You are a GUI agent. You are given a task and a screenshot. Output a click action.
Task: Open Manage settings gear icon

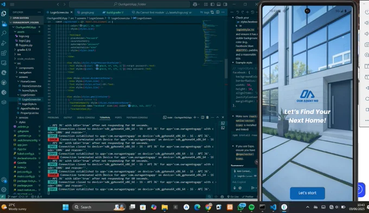pos(4,190)
